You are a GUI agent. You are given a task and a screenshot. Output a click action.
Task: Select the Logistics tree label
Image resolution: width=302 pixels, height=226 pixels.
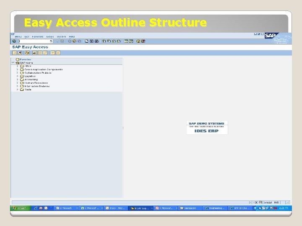click(30, 76)
